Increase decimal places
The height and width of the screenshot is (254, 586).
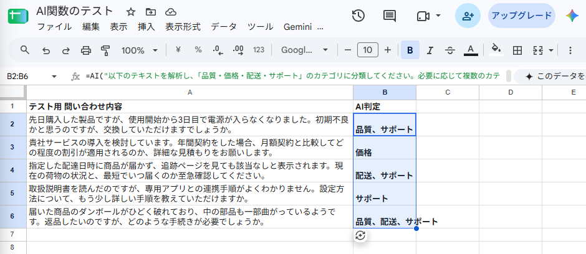tap(238, 50)
